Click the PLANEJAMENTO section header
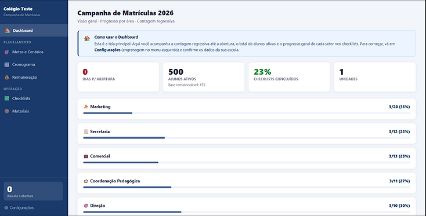The image size is (426, 216). pyautogui.click(x=17, y=42)
